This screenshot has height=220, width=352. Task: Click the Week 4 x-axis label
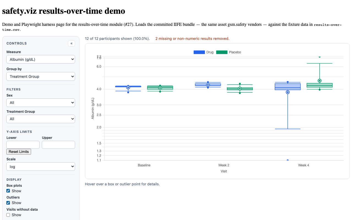click(x=304, y=165)
